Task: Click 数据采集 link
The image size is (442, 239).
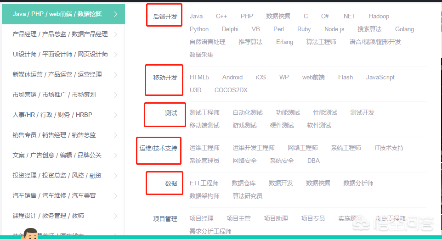Action: [x=201, y=55]
